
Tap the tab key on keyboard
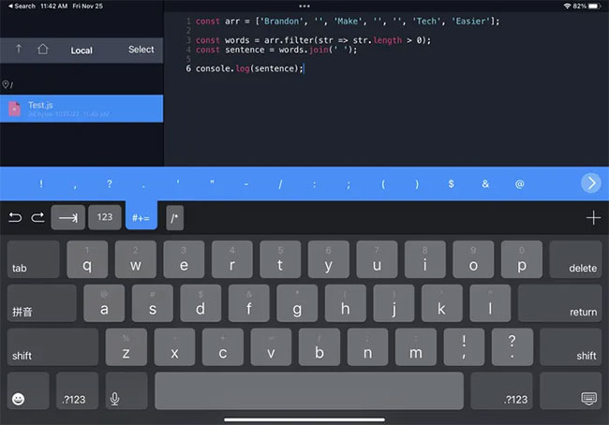pos(34,259)
